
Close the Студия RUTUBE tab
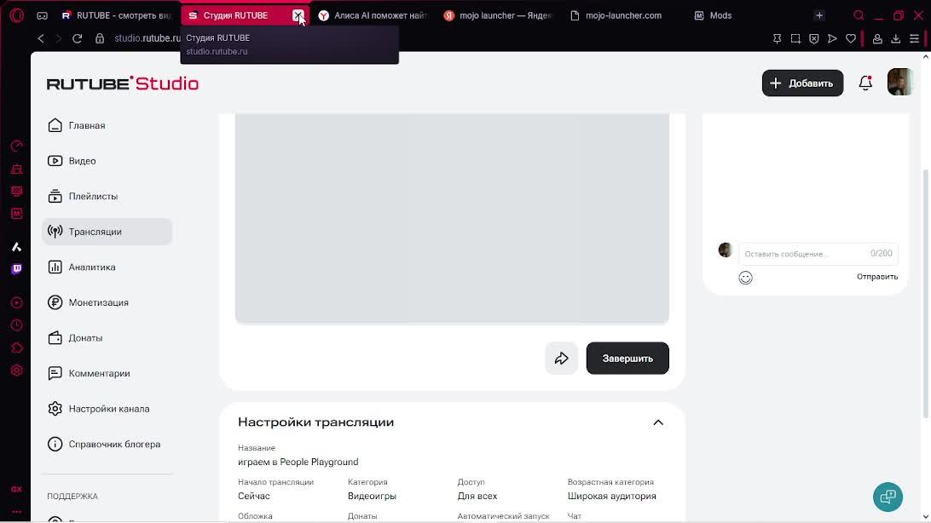(x=298, y=16)
